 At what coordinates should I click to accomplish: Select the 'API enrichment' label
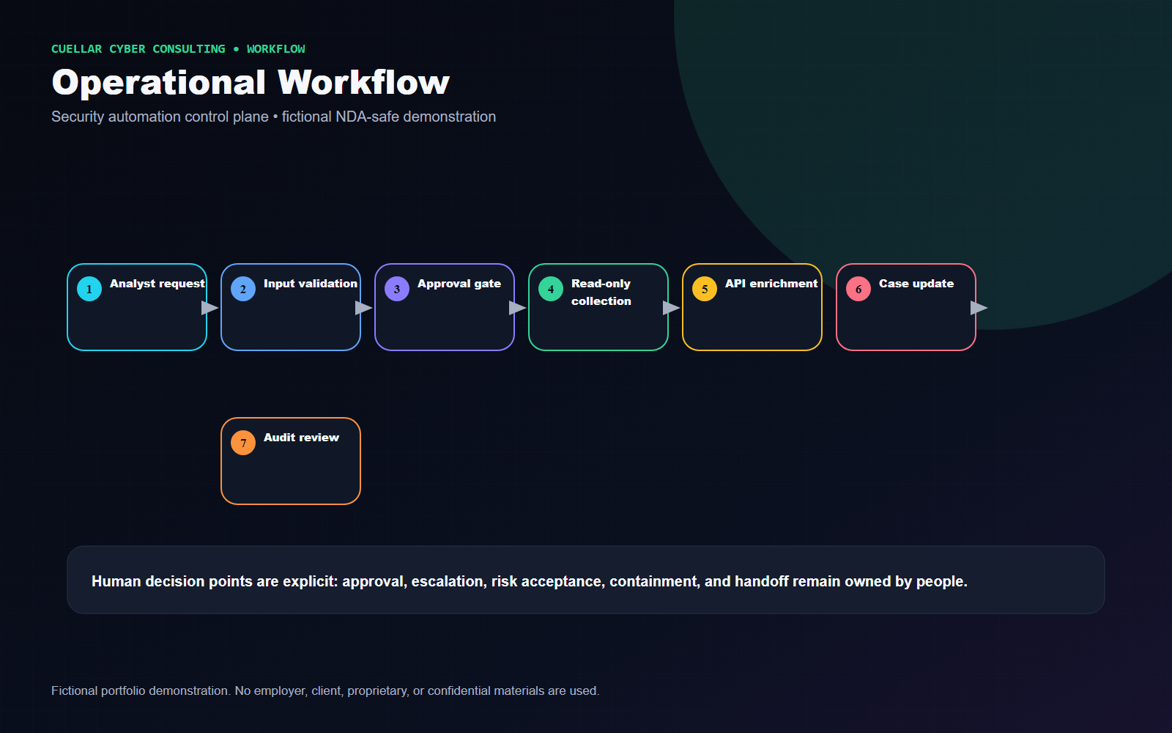771,284
